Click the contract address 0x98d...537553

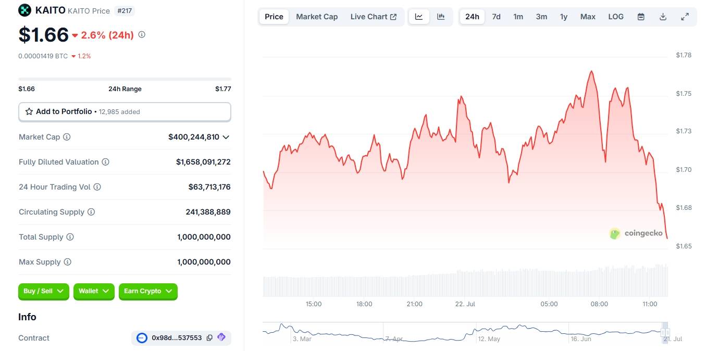(x=177, y=338)
